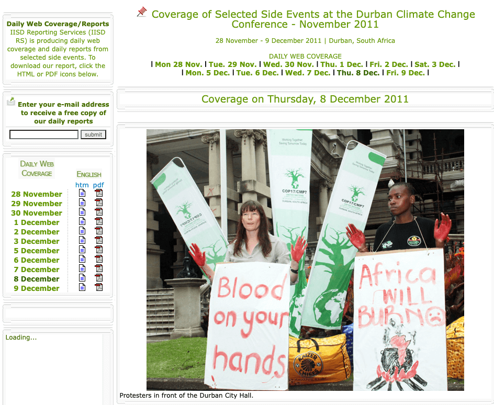This screenshot has height=405, width=494.
Task: Click the red pushpin icon beside the title
Action: 142,12
